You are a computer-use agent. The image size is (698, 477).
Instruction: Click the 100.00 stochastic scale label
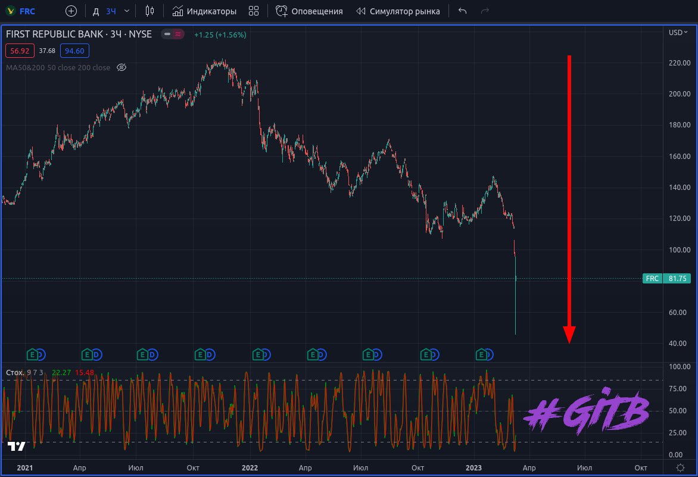pyautogui.click(x=680, y=367)
